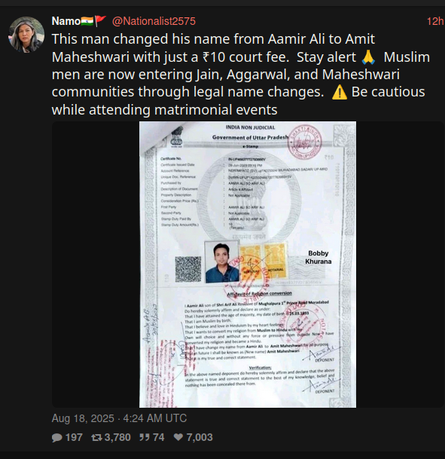Screen dimensions: 445x459
Task: Click the red flag emoji beside Namo
Action: (100, 21)
